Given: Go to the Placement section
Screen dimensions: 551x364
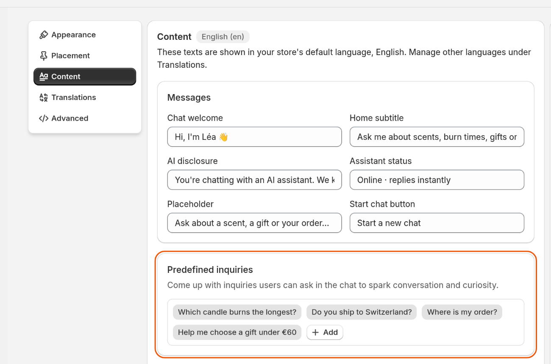Looking at the screenshot, I should pyautogui.click(x=85, y=56).
